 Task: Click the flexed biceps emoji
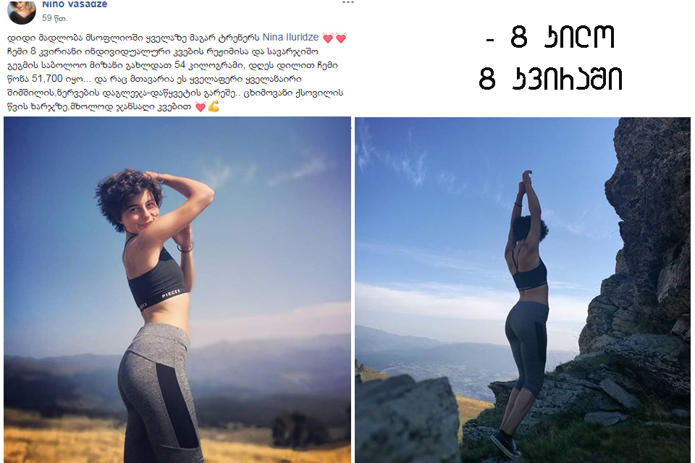[x=214, y=107]
